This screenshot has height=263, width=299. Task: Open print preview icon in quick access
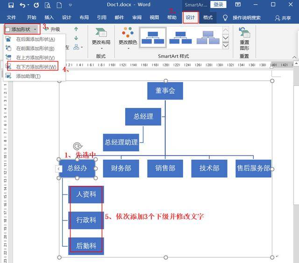[48, 5]
